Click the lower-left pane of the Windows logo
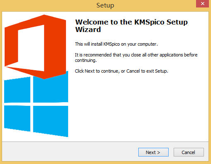Viewport: 211px width, 164px height. (x=17, y=118)
